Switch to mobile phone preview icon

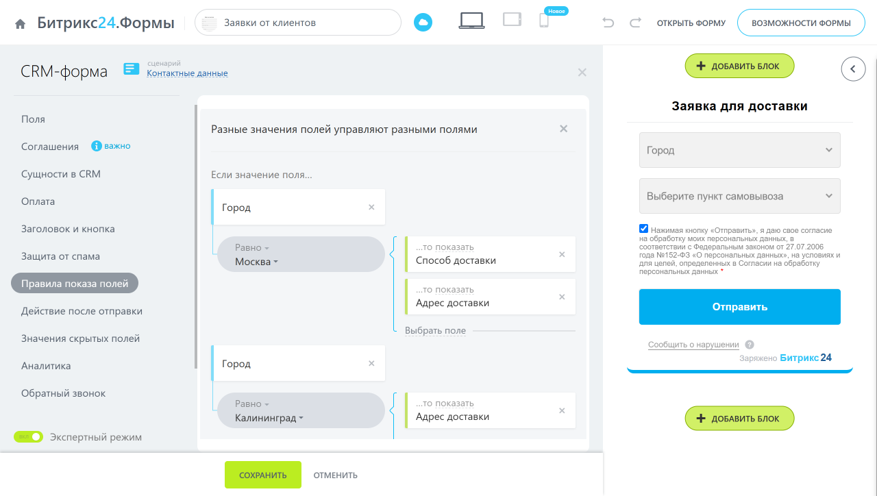[x=544, y=21]
